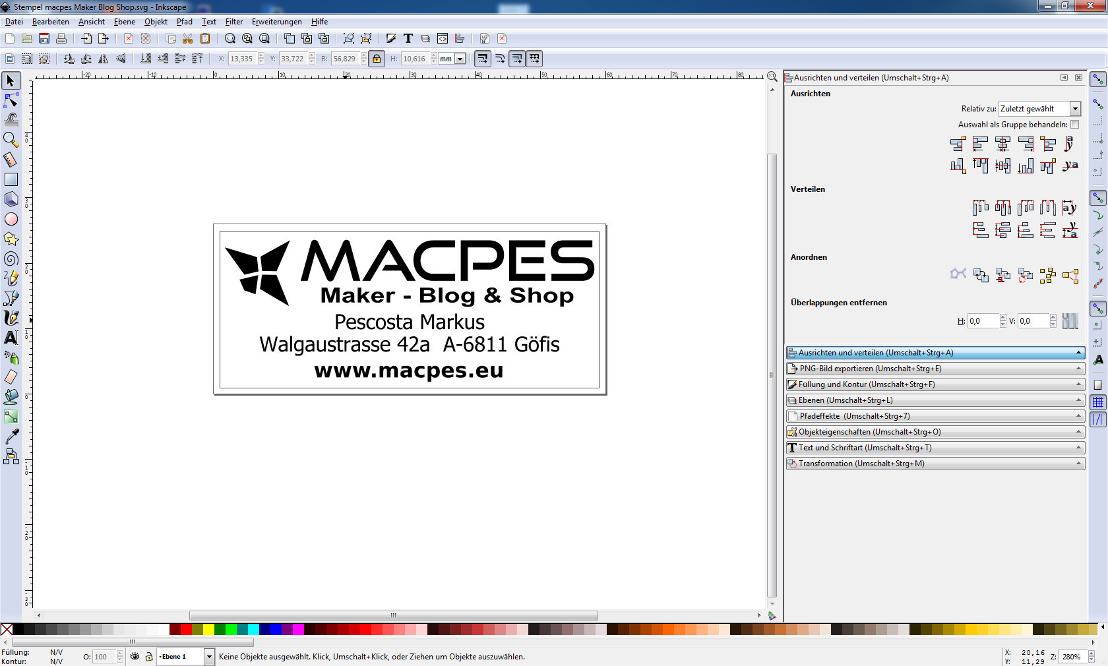Select the Connector tool
This screenshot has width=1108, height=666.
click(11, 456)
